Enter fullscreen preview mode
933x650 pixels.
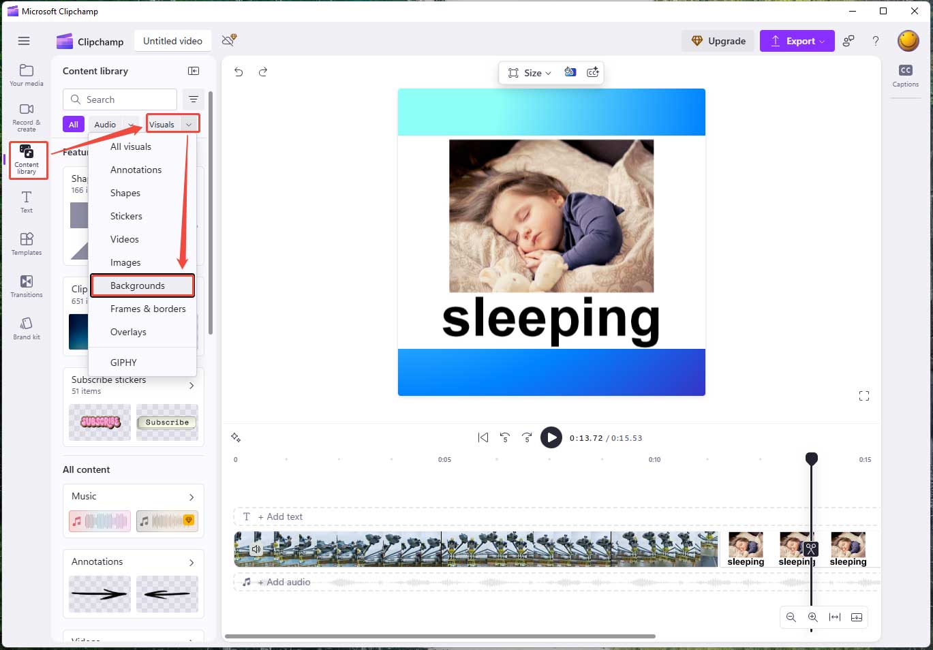tap(863, 396)
